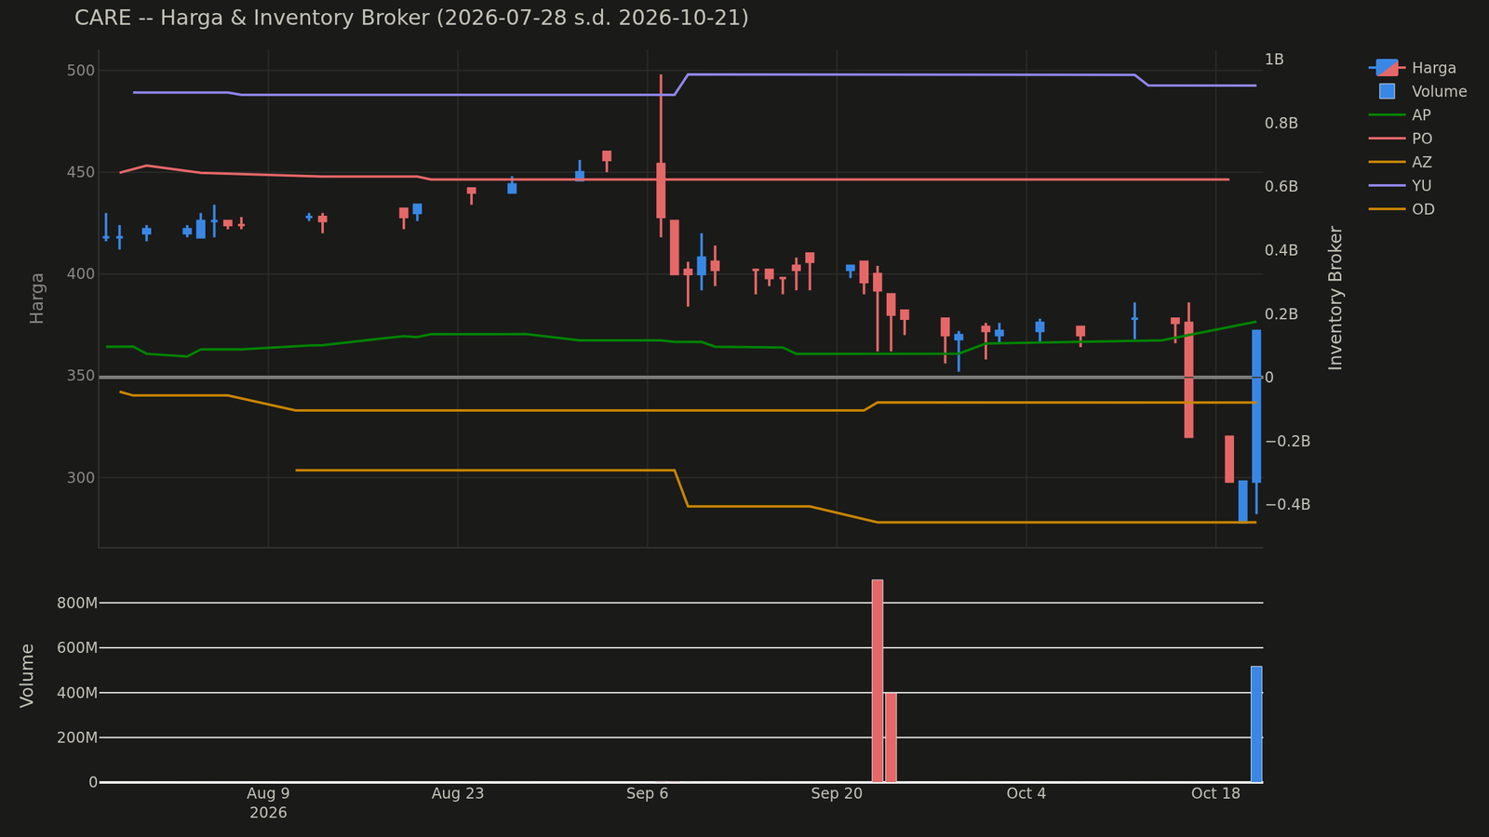Toggle the AZ broker legend item
1489x837 pixels.
click(x=1401, y=162)
